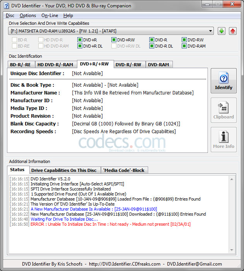Click the green down-arrow drive button
The width and height of the screenshot is (244, 271).
click(221, 31)
